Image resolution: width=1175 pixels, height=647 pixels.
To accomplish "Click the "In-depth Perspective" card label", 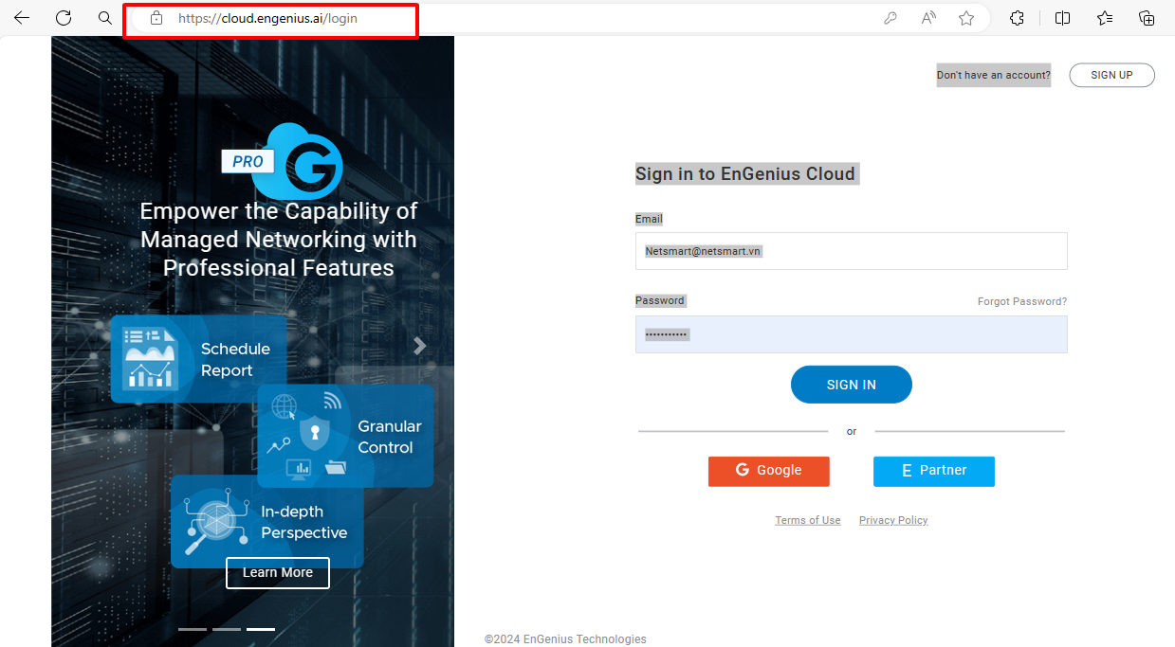I will (x=304, y=522).
